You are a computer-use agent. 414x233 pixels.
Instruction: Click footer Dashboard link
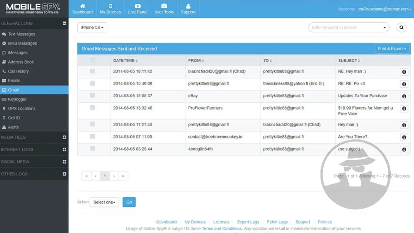tap(166, 222)
